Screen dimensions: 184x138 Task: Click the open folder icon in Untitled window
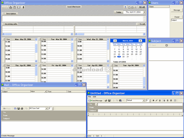(x=106, y=100)
